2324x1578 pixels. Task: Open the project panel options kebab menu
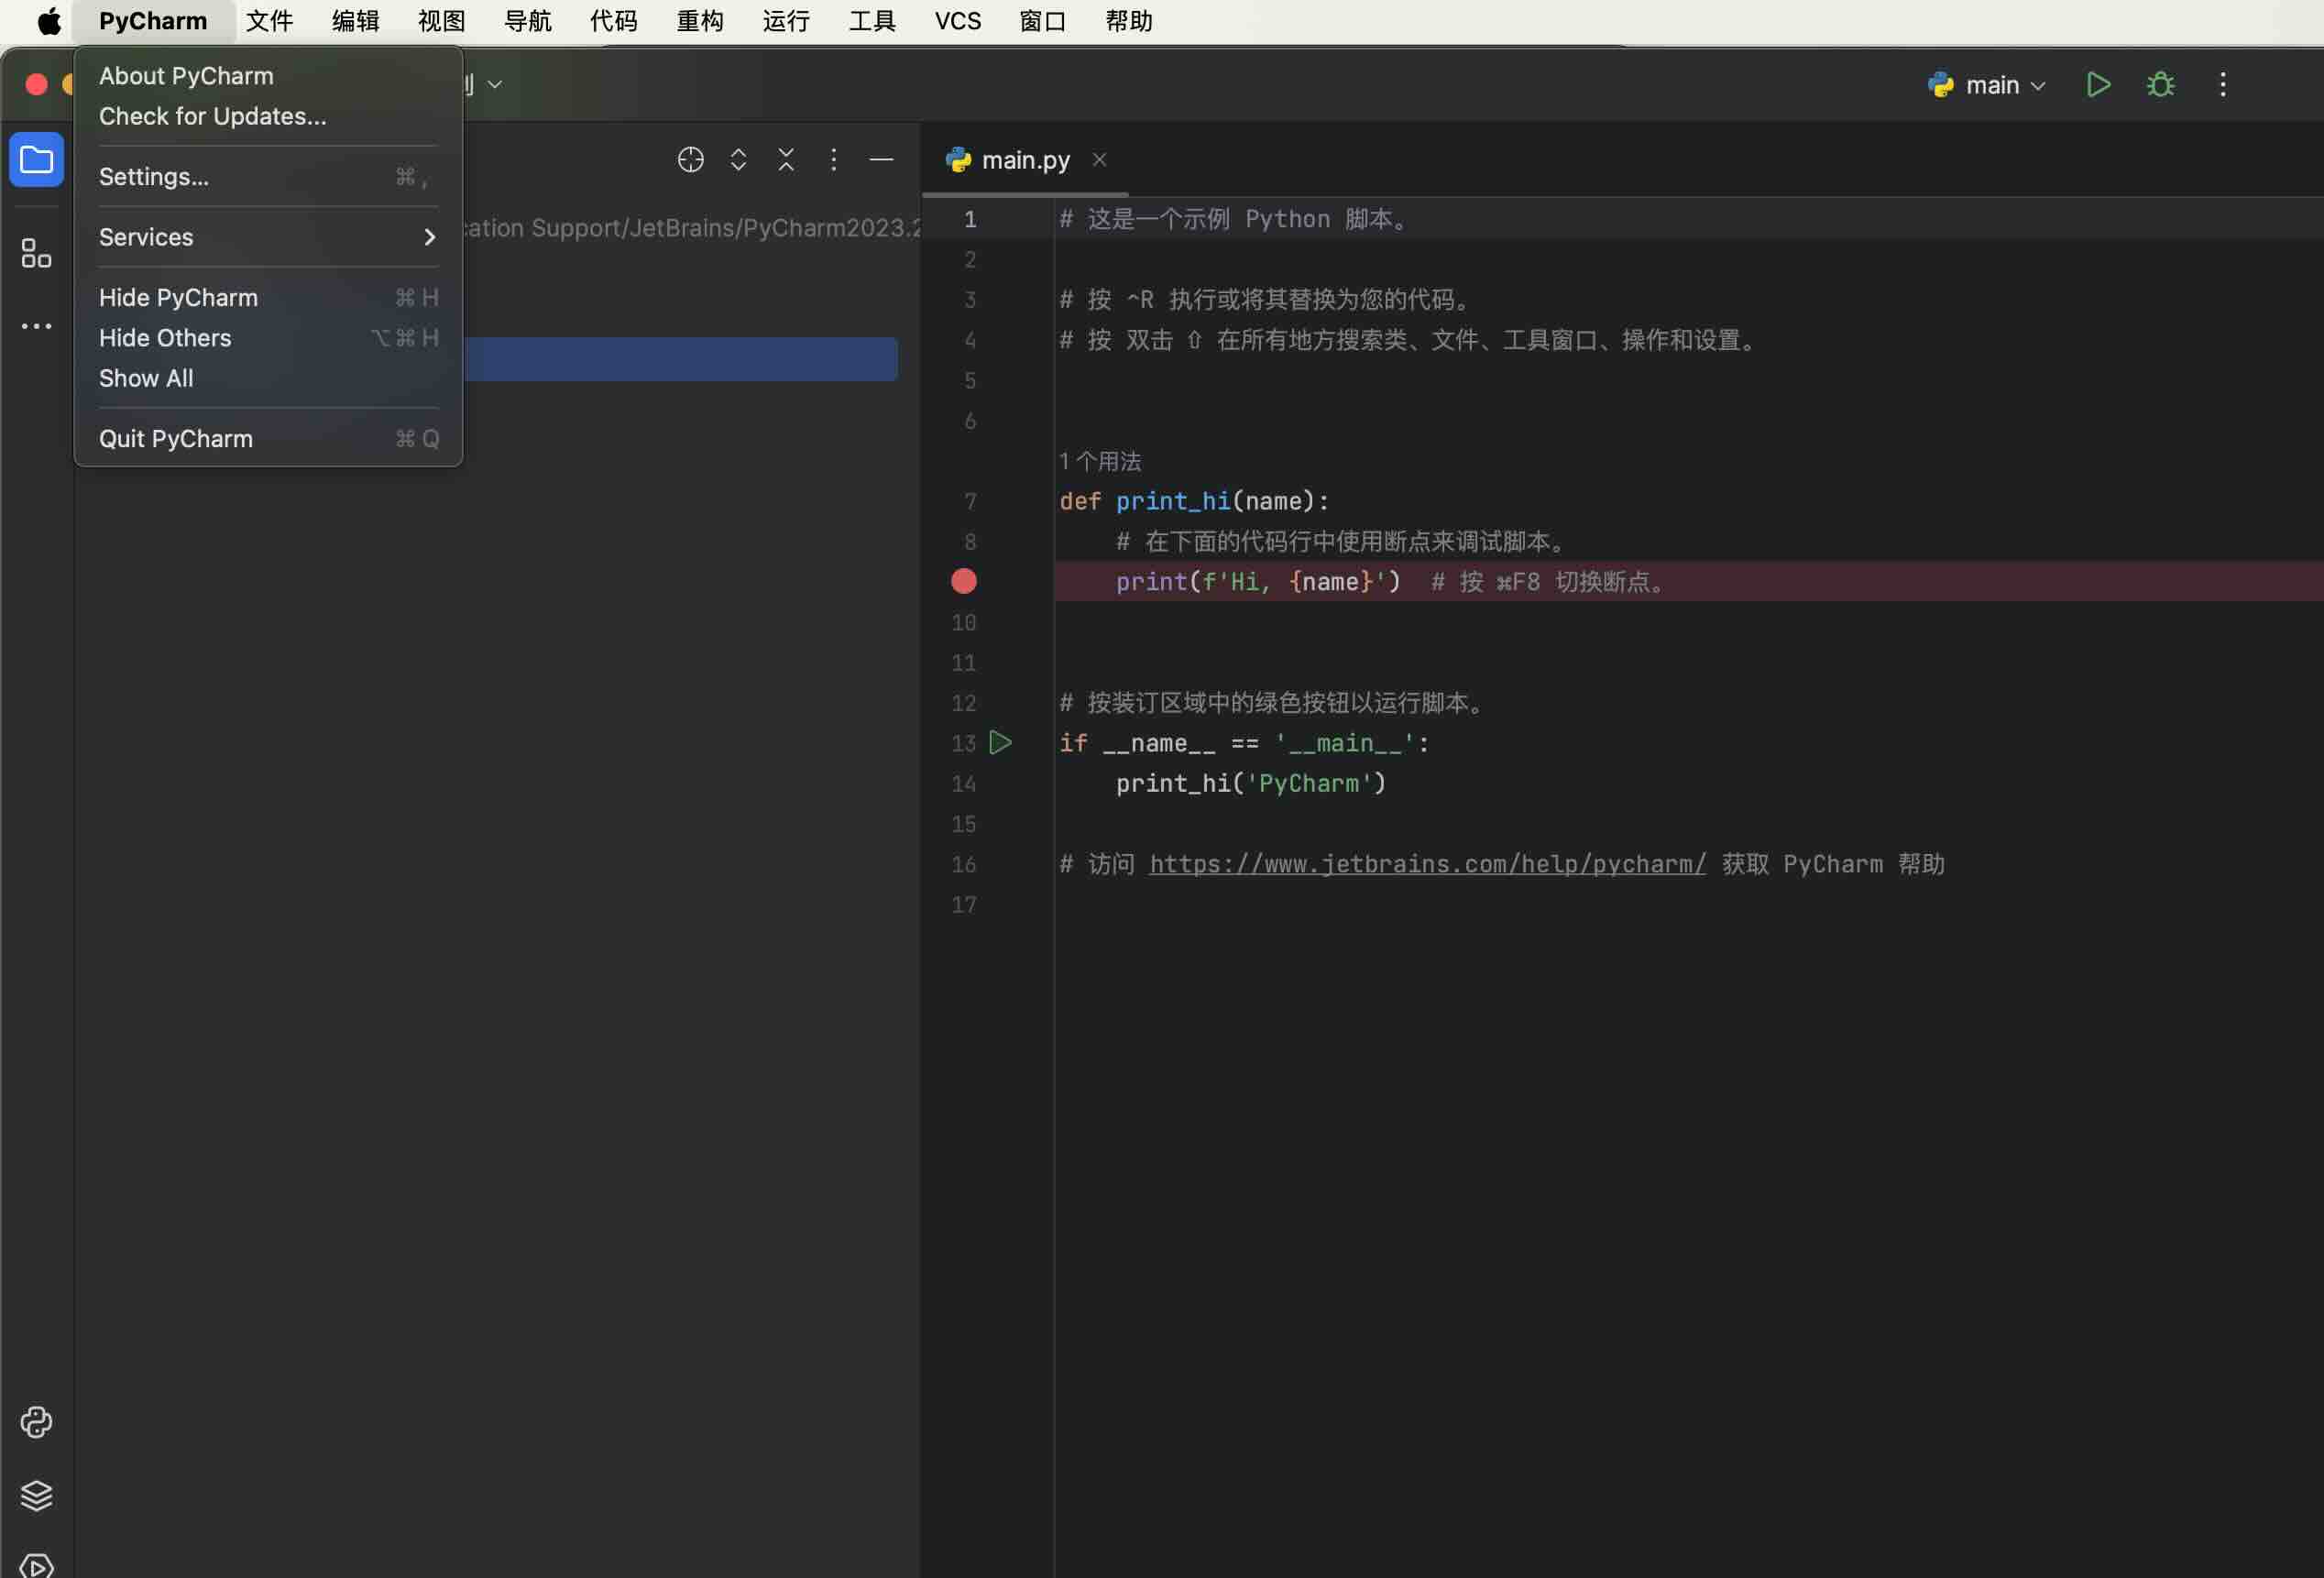[833, 160]
